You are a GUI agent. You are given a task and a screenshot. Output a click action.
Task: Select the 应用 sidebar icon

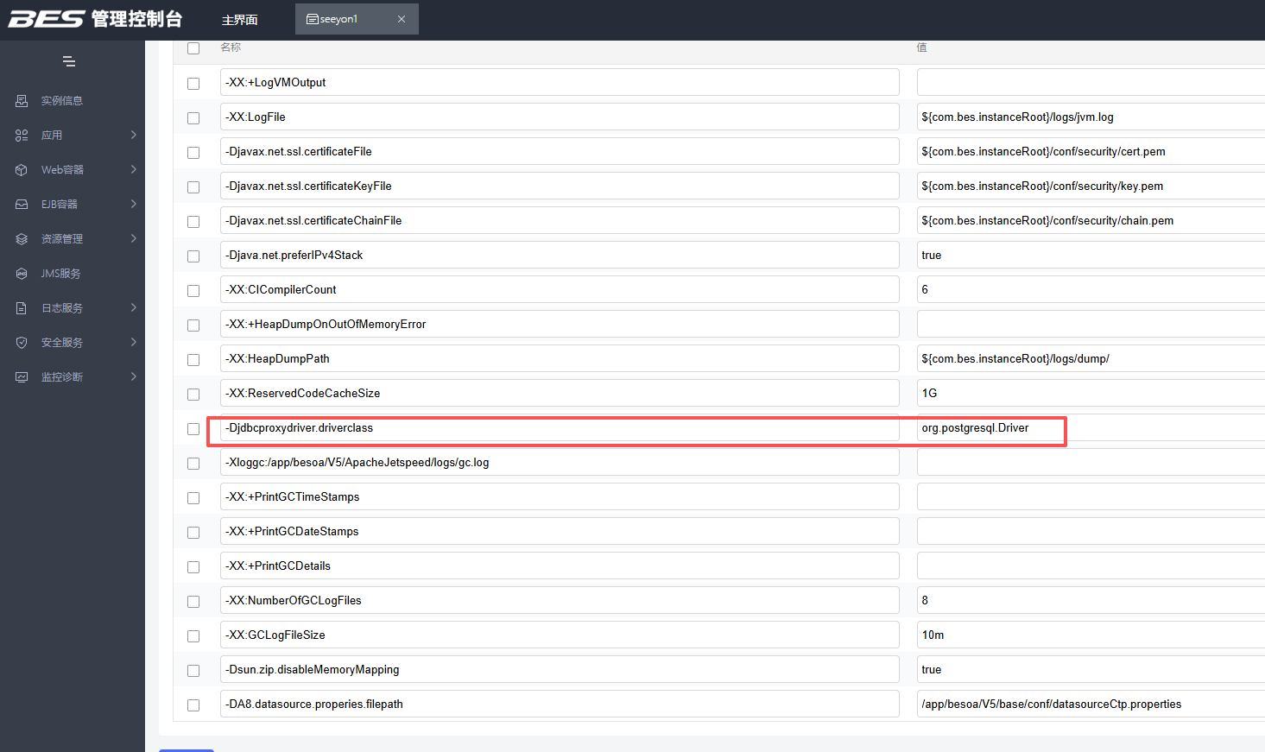[22, 136]
